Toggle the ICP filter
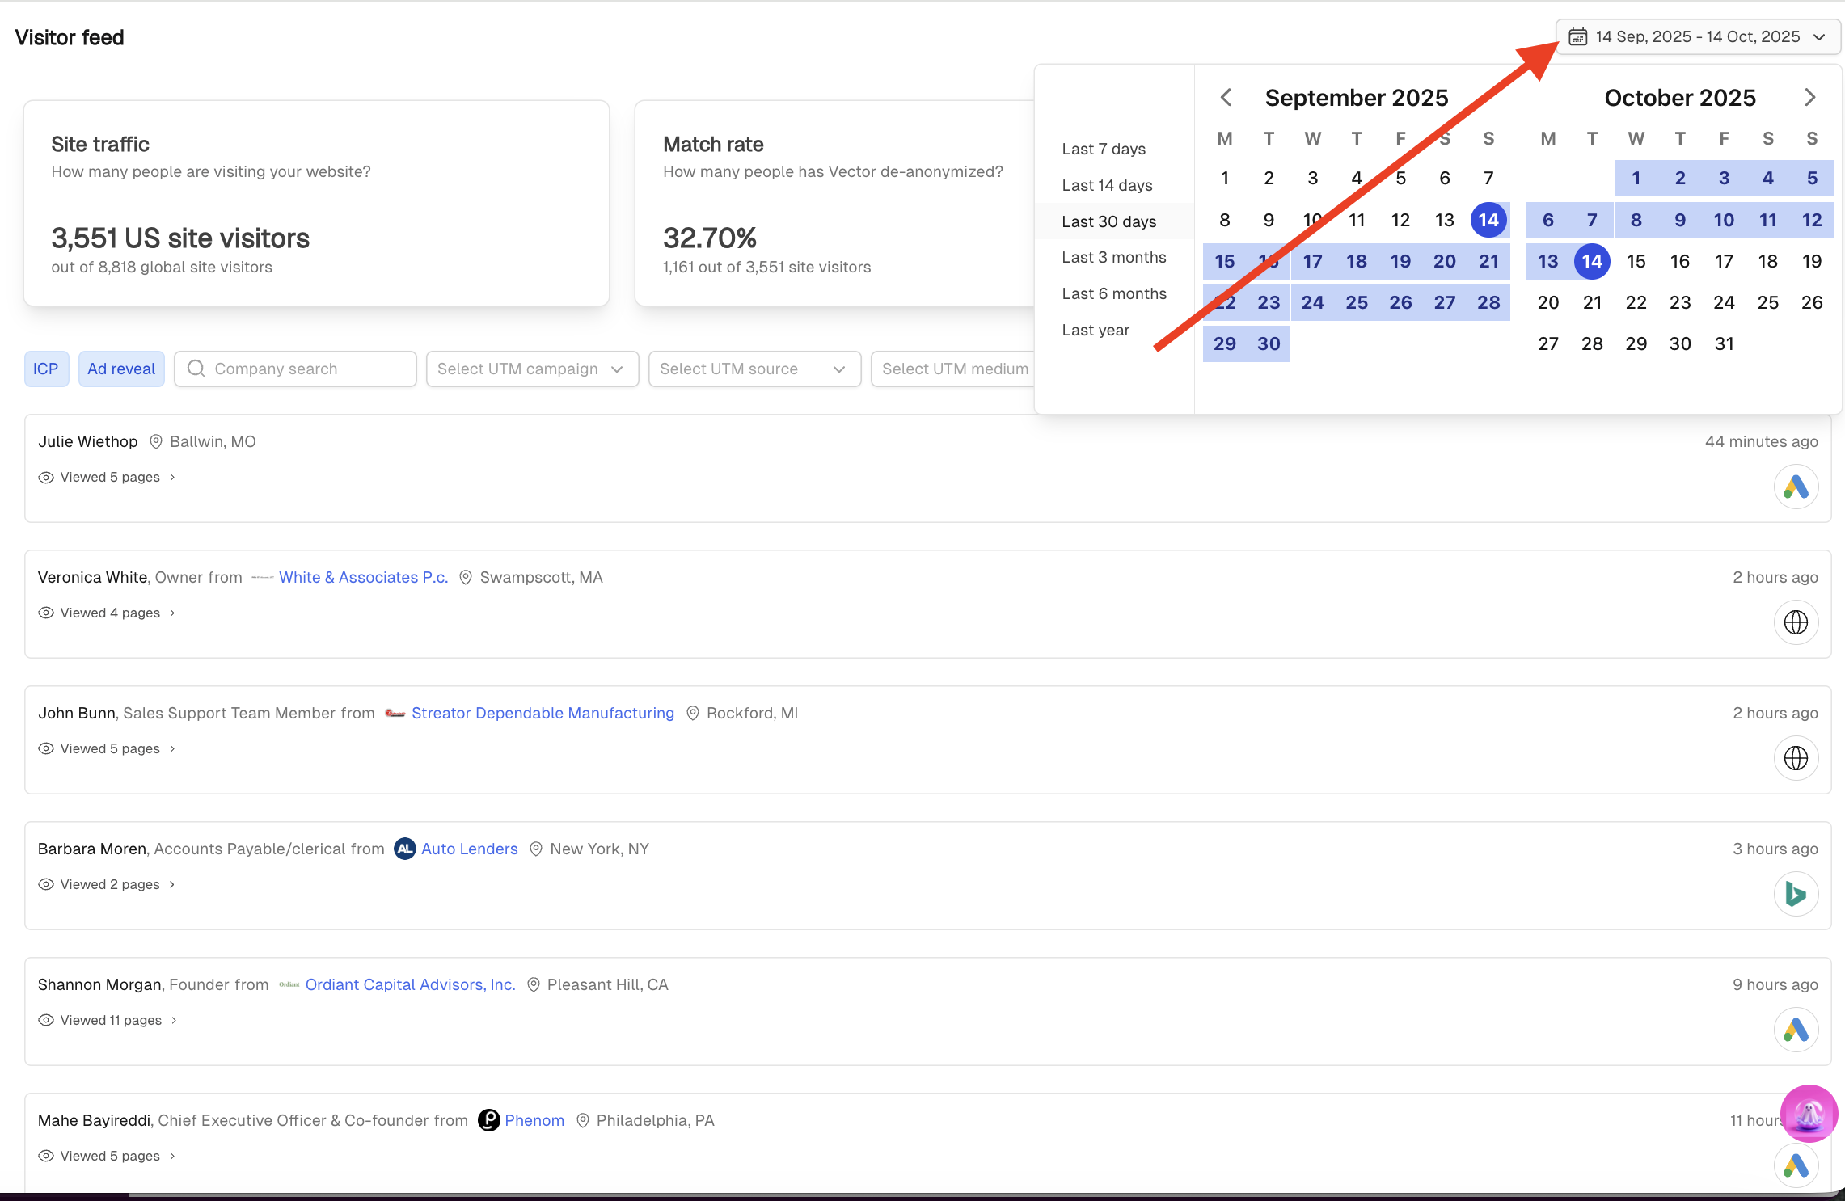The height and width of the screenshot is (1201, 1845). (x=46, y=369)
